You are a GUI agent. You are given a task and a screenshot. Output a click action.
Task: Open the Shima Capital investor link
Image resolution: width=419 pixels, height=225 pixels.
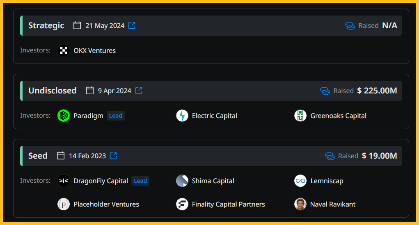tap(213, 181)
